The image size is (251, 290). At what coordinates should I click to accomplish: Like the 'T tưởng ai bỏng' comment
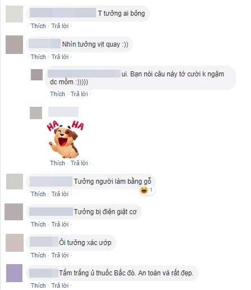pos(38,26)
